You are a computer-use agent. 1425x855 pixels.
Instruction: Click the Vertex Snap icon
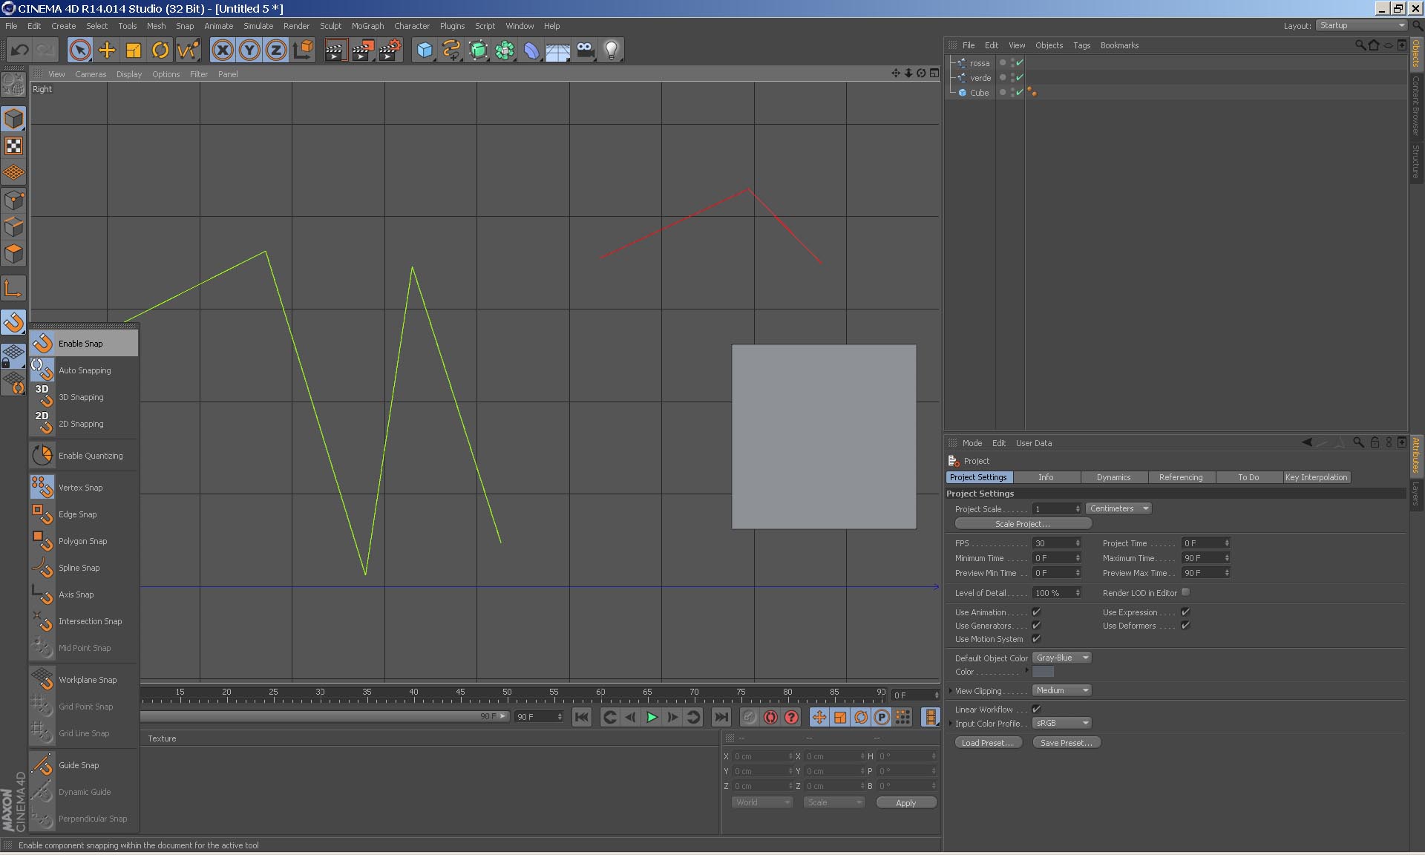(x=42, y=487)
